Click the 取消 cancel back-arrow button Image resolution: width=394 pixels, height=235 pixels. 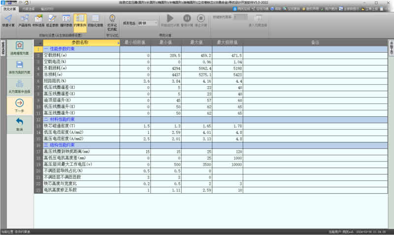[20, 125]
